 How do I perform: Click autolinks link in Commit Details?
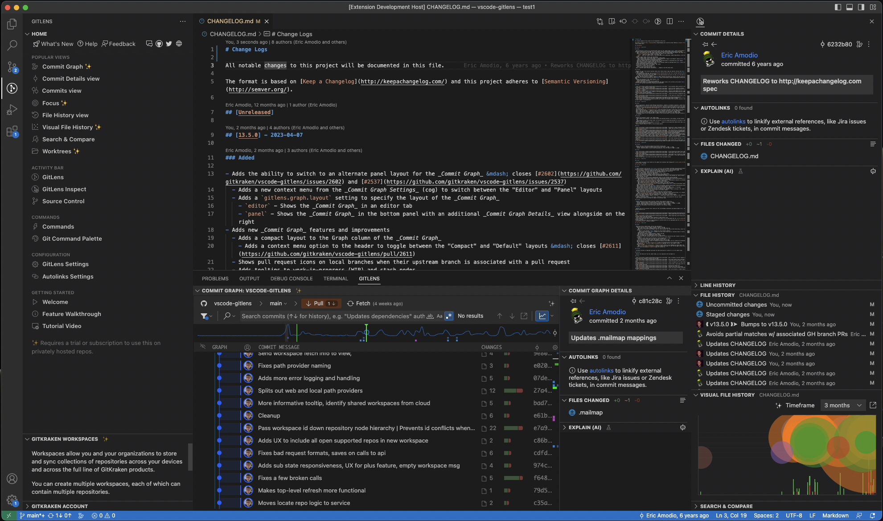tap(733, 121)
